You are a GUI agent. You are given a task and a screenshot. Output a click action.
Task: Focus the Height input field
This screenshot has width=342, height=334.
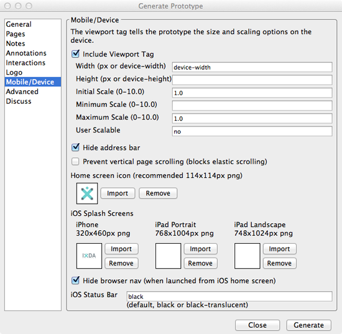click(252, 80)
